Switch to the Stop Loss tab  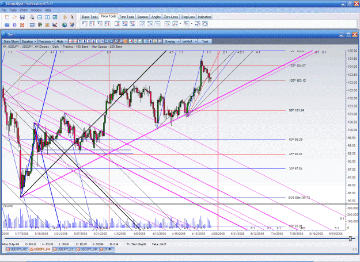pos(188,17)
